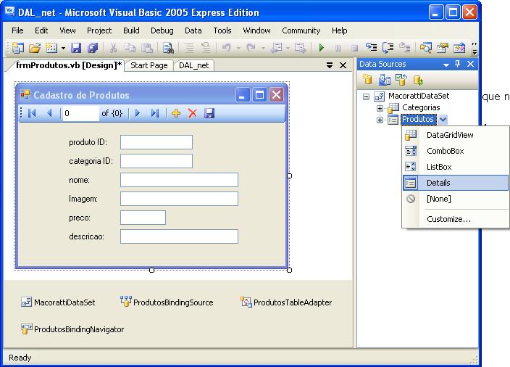Screen dimensions: 510x367
Task: Click Edit DataSet with Designer icon
Action: 385,80
